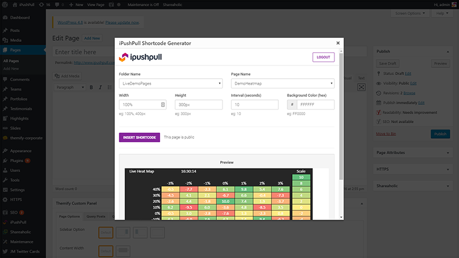Toggle bold formatting in editor toolbar
Viewport: 459px width, 258px height.
point(91,88)
